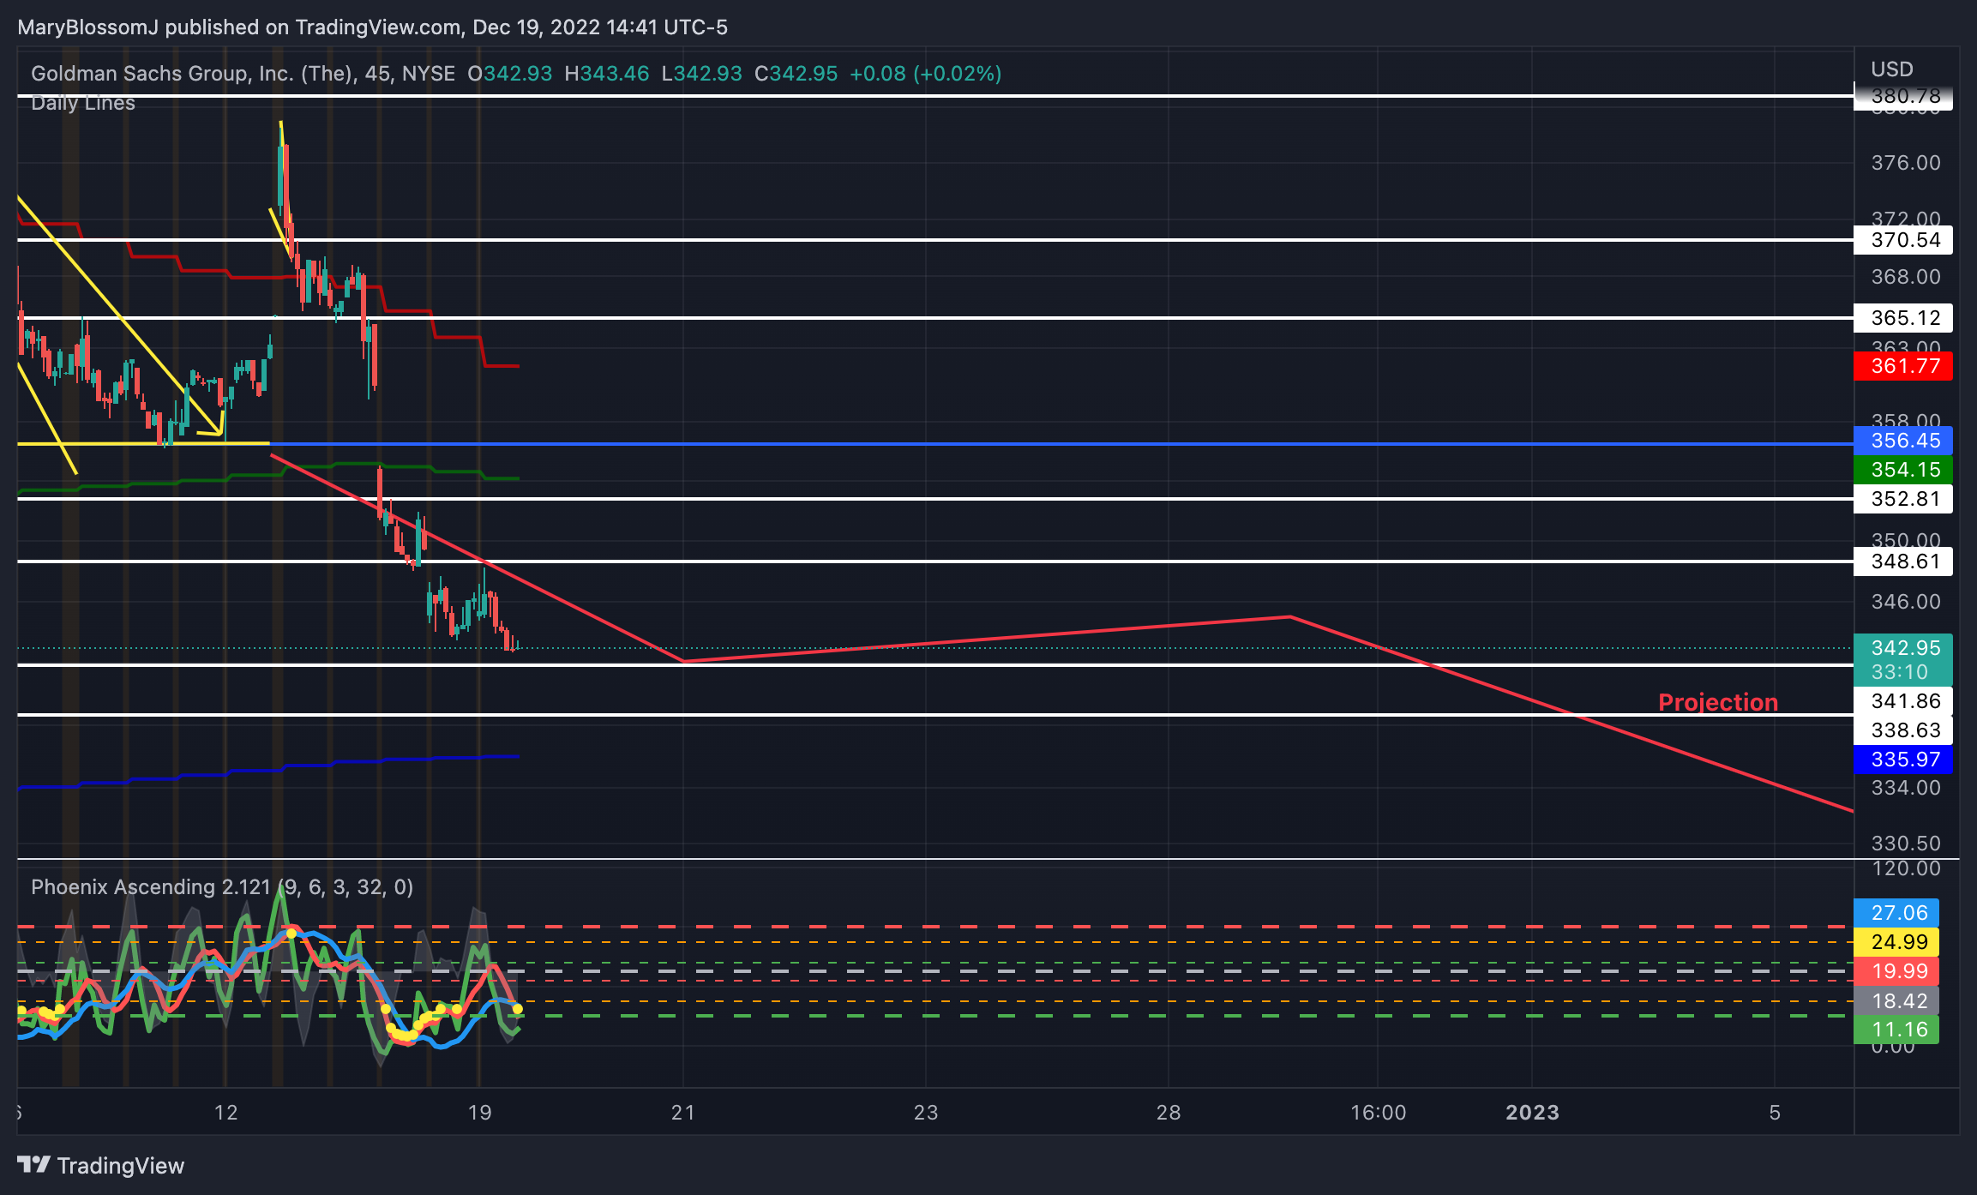This screenshot has width=1977, height=1195.
Task: Click the dark blue 335.97 price label
Action: [1902, 760]
